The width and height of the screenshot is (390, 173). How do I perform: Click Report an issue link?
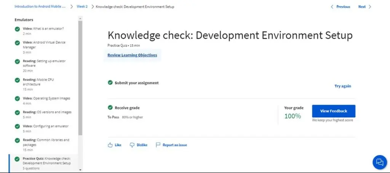pos(174,145)
